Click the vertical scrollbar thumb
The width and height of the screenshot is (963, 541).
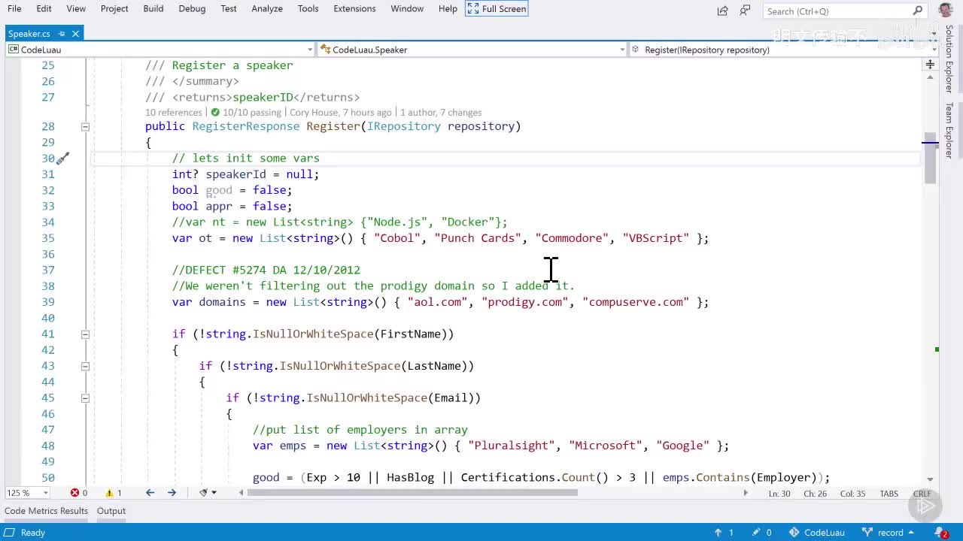point(930,160)
